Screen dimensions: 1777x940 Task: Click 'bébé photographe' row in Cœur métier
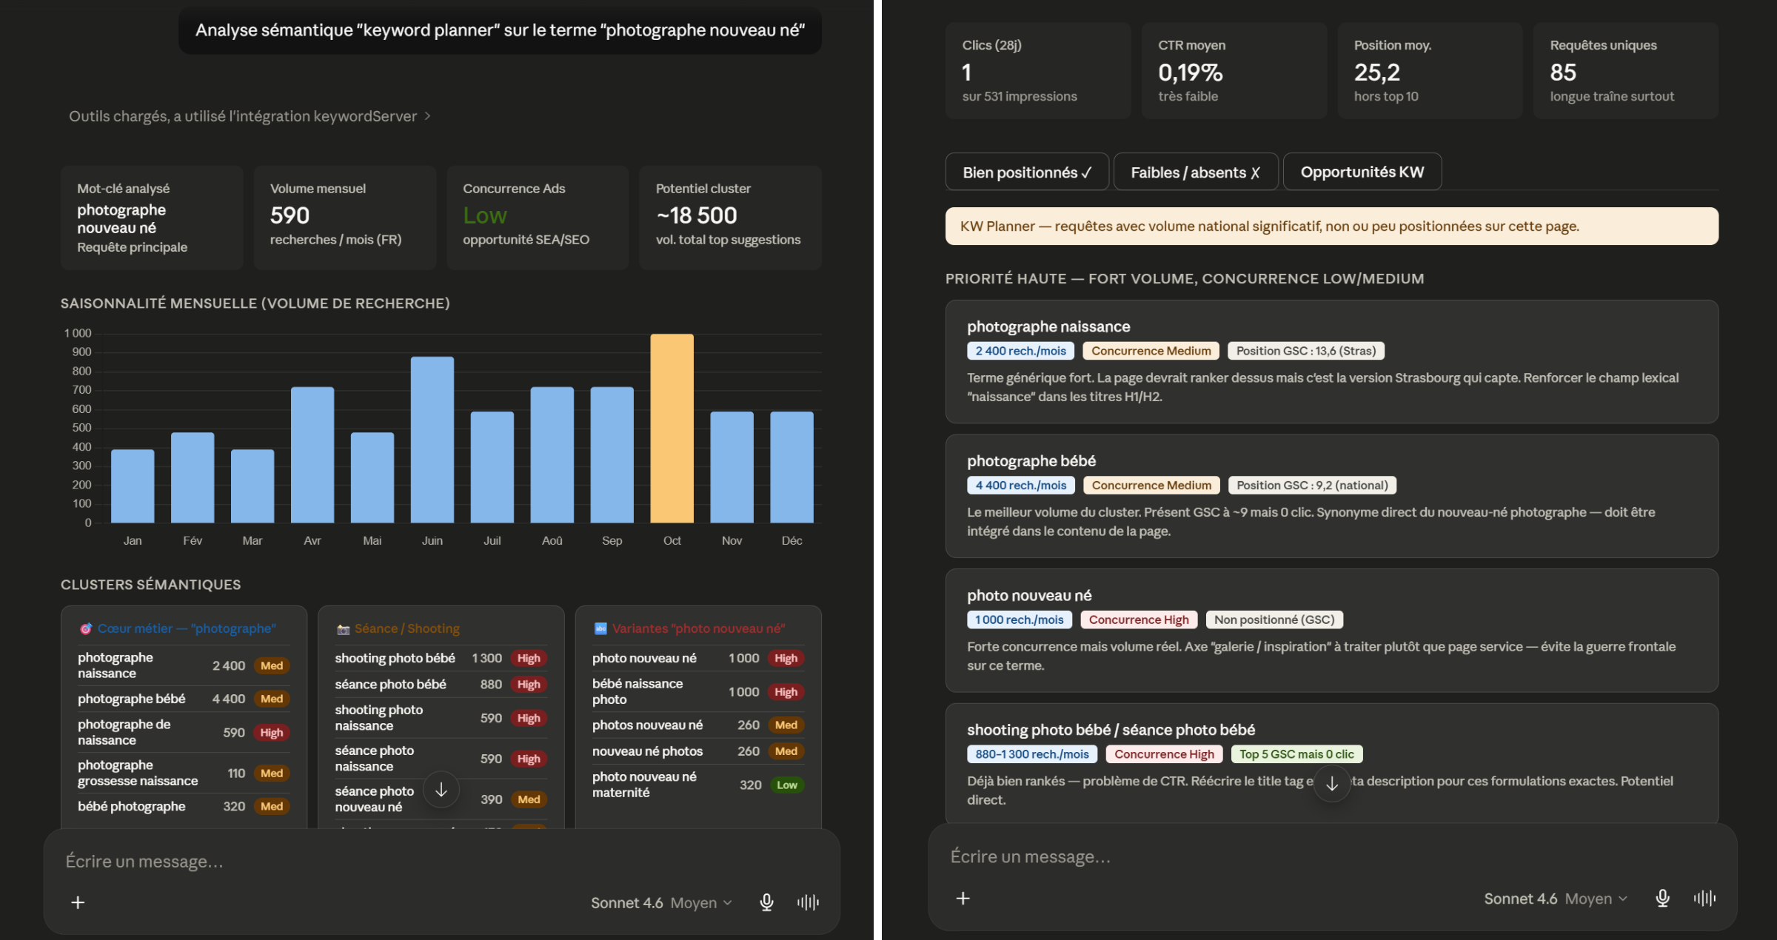(184, 806)
